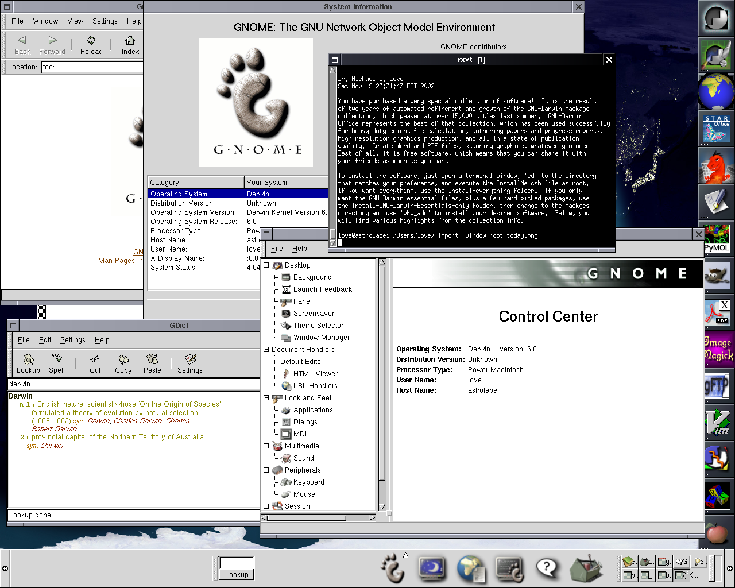The height and width of the screenshot is (588, 735).
Task: Launch the PDF viewer dock icon
Action: (717, 313)
